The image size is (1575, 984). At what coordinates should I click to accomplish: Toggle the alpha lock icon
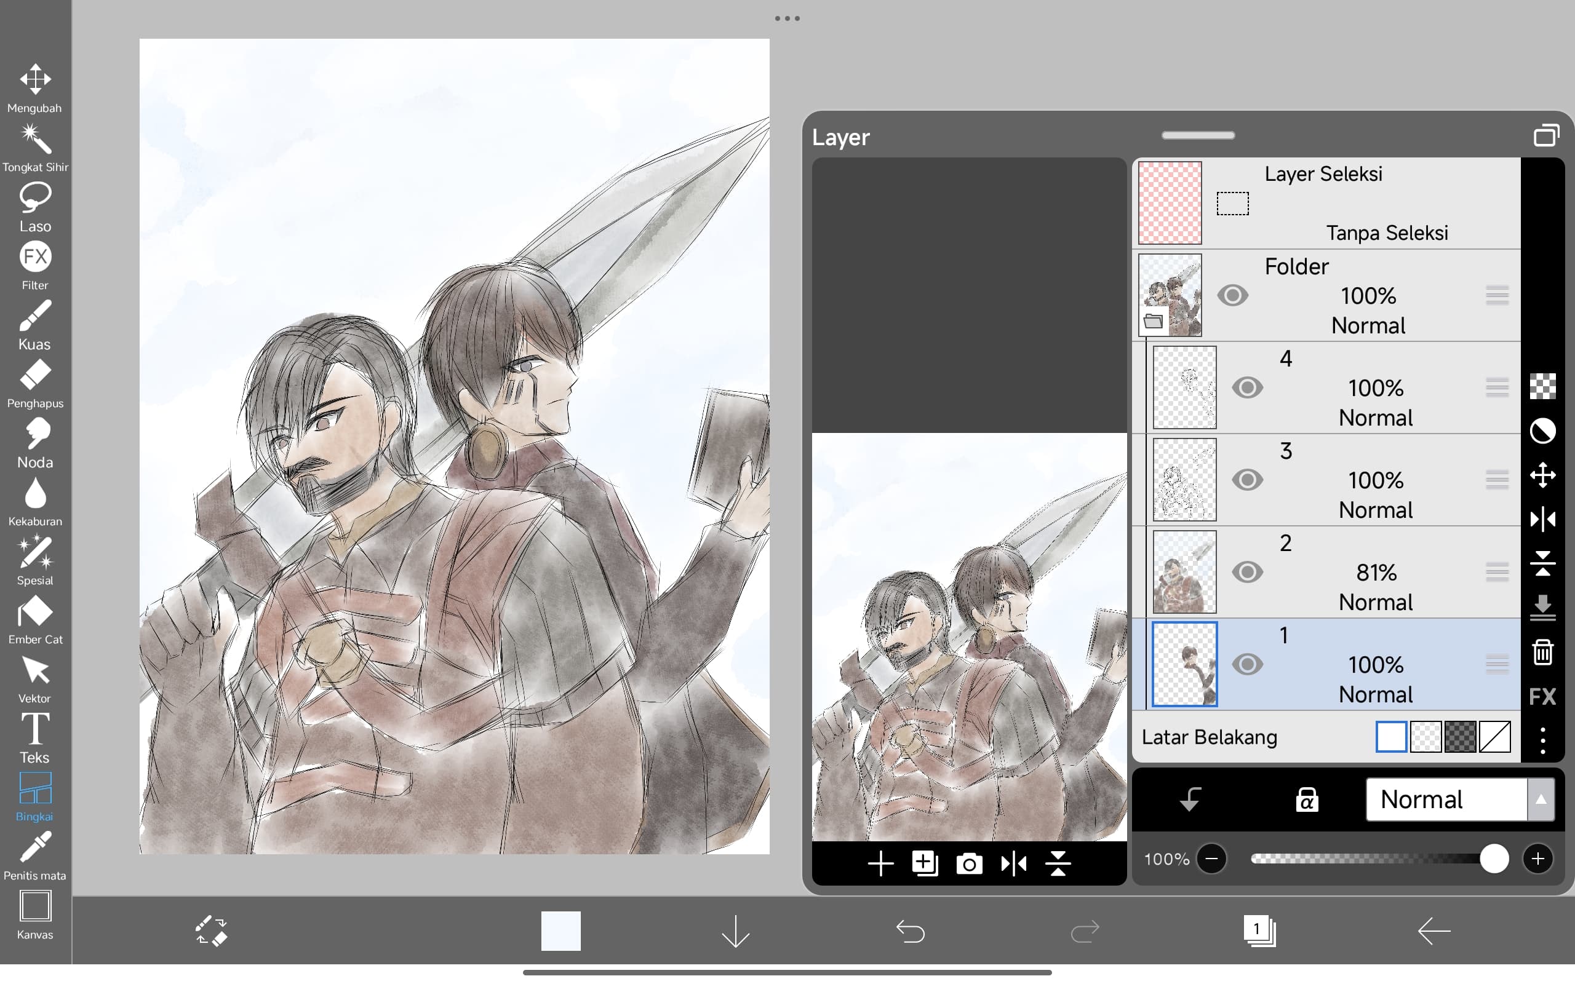[x=1307, y=799]
